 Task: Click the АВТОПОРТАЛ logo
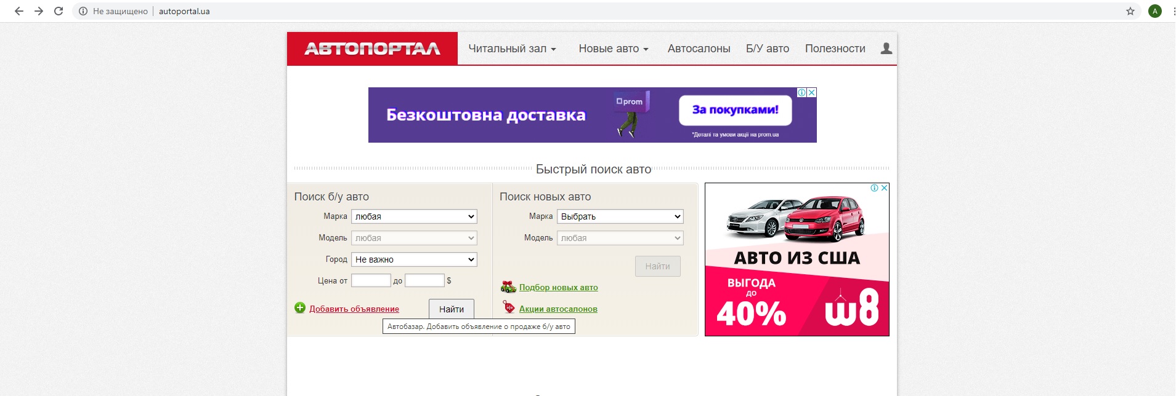[372, 49]
